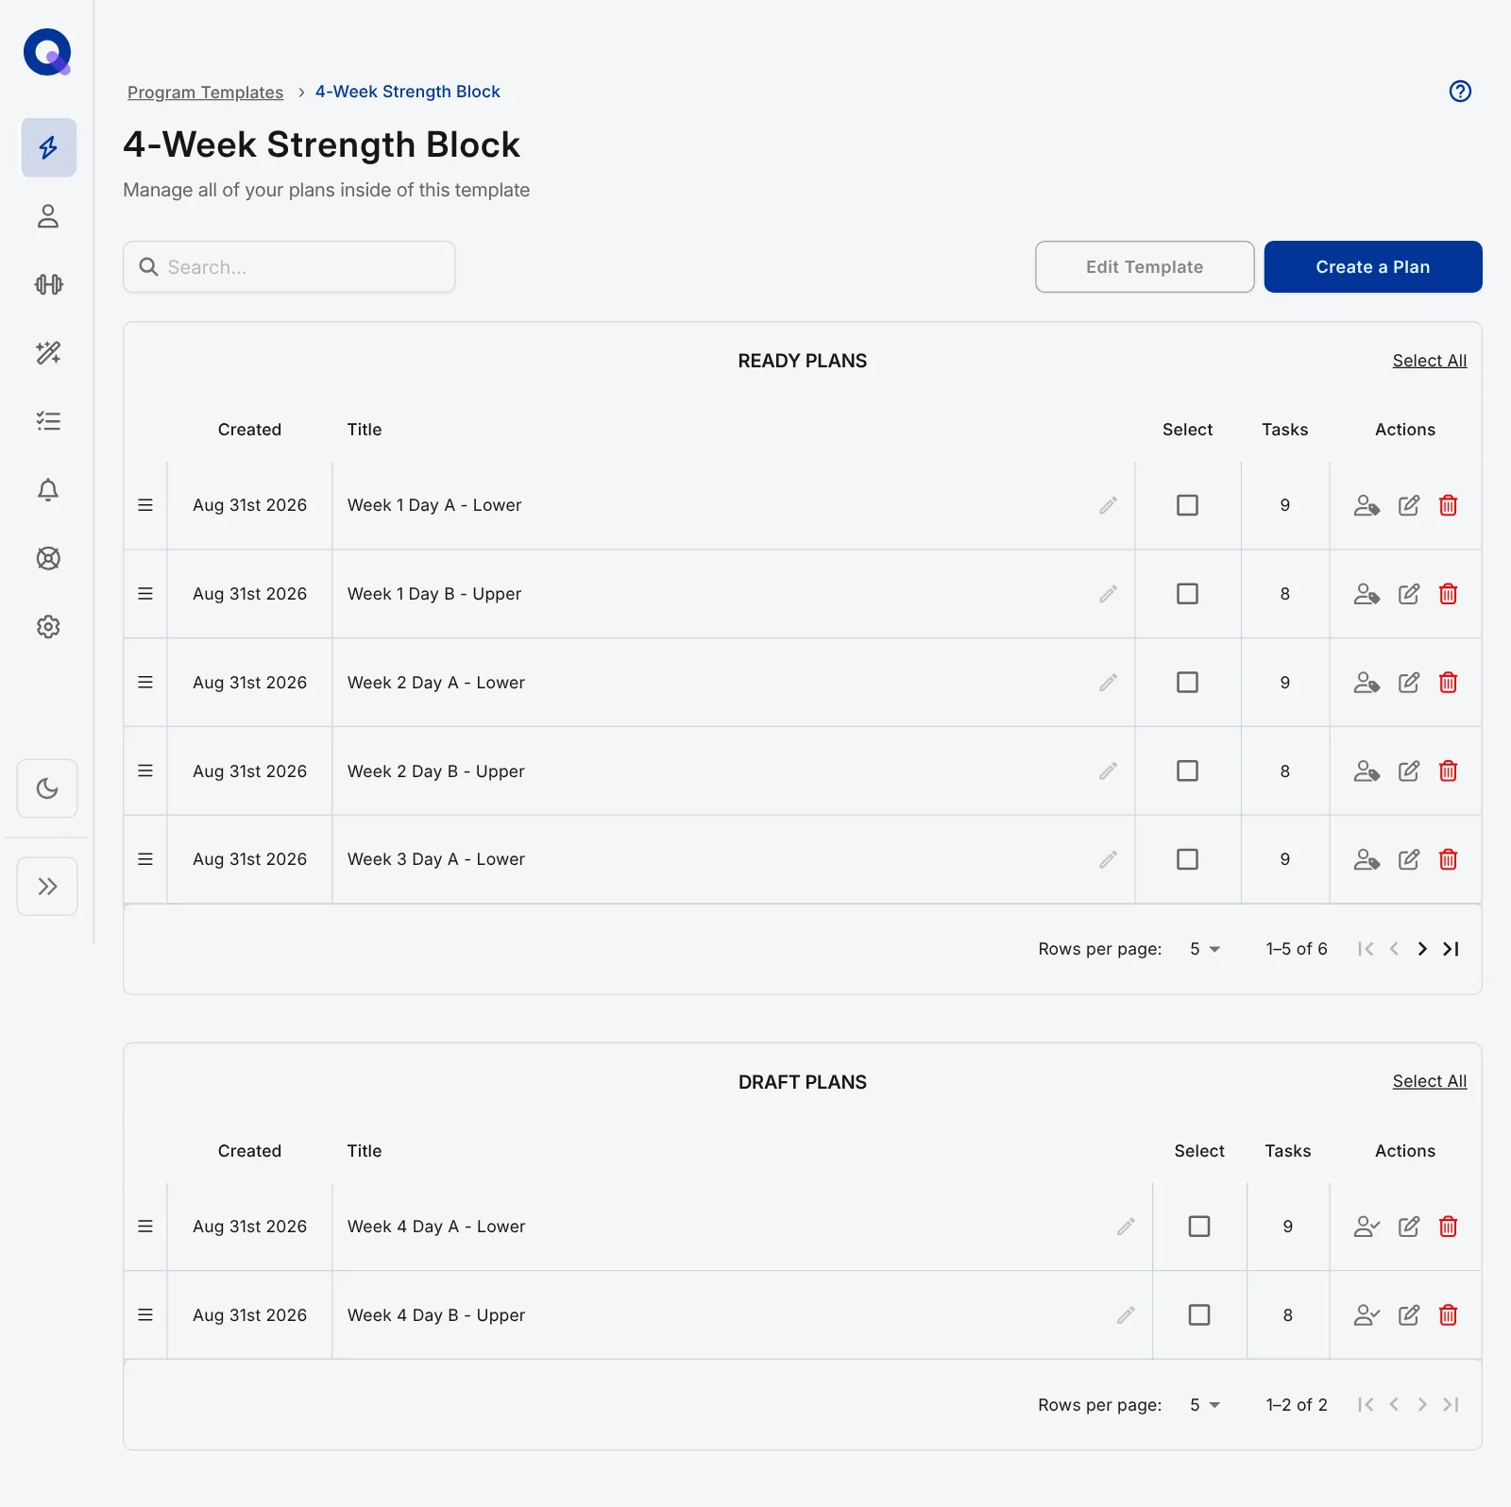The width and height of the screenshot is (1511, 1507).
Task: Open Draft Plans rows per page dropdown
Action: (1205, 1405)
